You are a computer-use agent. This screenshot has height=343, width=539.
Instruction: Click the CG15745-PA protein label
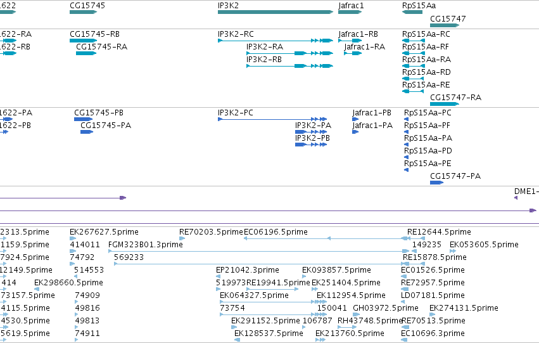point(106,126)
